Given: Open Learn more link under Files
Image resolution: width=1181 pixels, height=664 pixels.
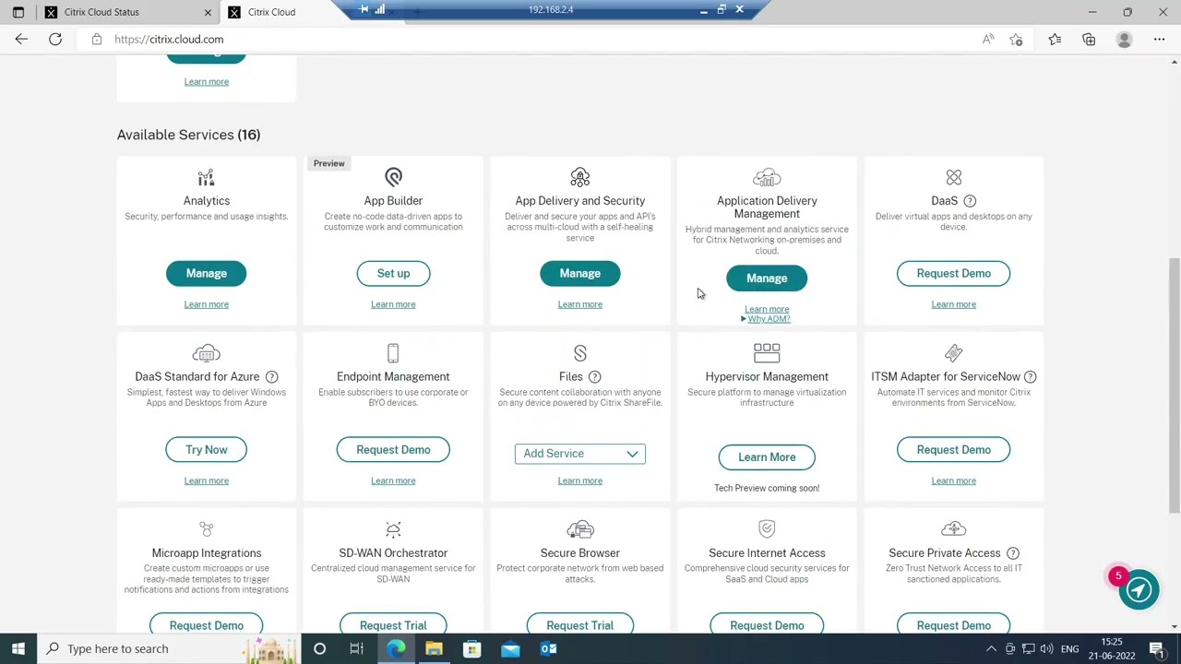Looking at the screenshot, I should coord(579,480).
